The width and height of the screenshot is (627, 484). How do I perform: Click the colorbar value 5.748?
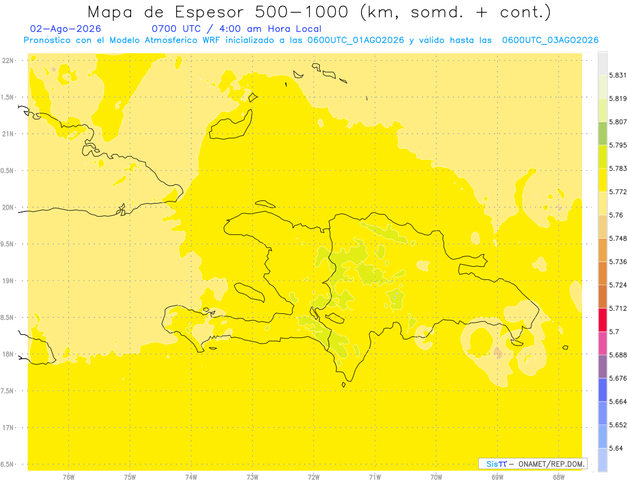pos(618,239)
